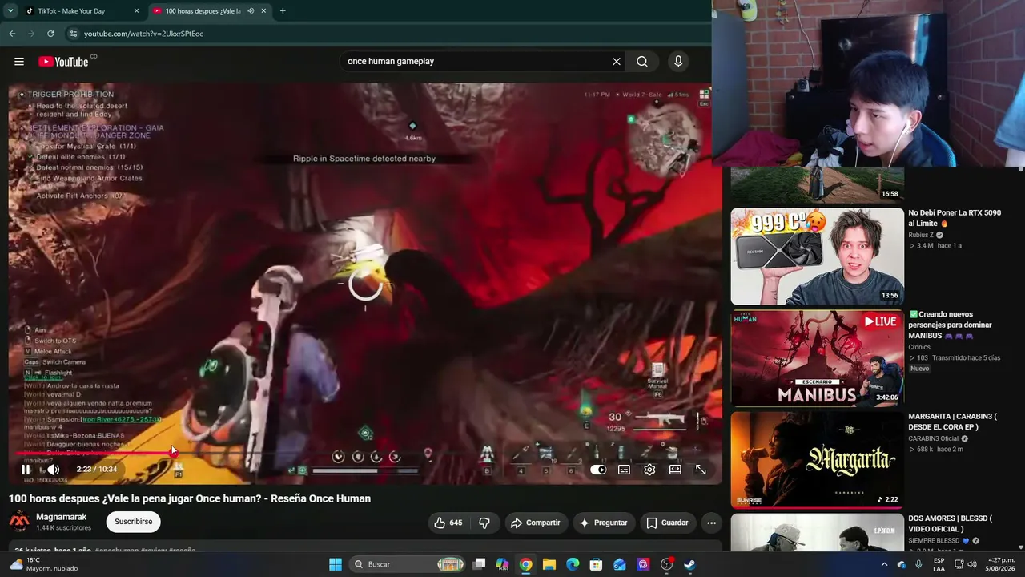Open the MANIBUS live stream thumbnail
The width and height of the screenshot is (1025, 577).
(x=817, y=358)
